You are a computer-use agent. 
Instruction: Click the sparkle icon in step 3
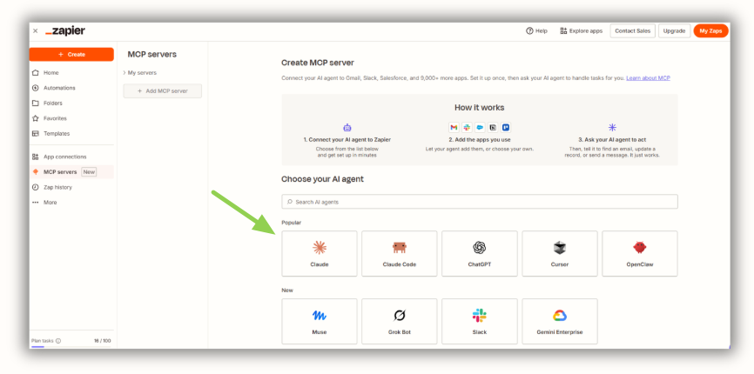[612, 128]
